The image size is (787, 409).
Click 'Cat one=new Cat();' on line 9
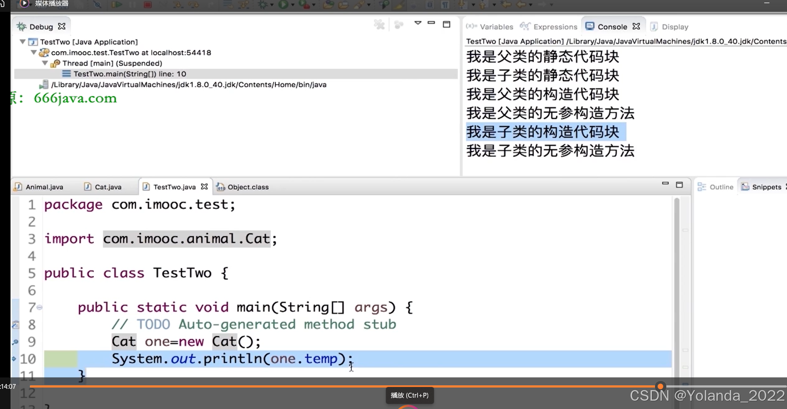(186, 341)
